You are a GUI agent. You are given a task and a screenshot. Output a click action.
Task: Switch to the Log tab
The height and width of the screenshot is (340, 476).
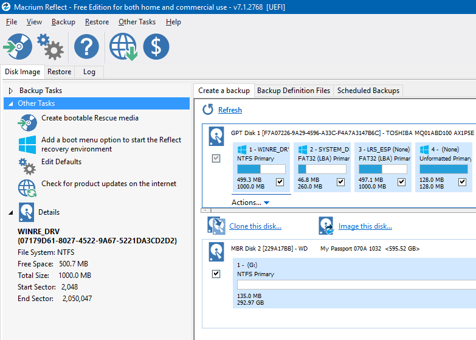point(89,72)
